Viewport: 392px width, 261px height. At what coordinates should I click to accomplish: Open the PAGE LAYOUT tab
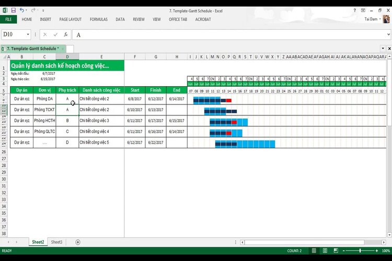pyautogui.click(x=70, y=19)
